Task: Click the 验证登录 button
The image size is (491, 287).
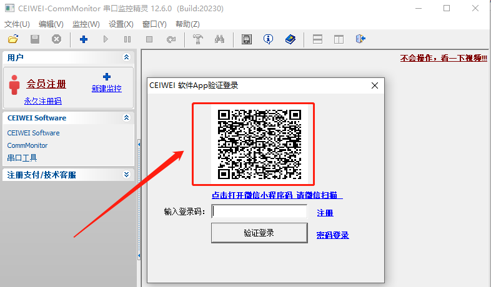Action: 259,233
